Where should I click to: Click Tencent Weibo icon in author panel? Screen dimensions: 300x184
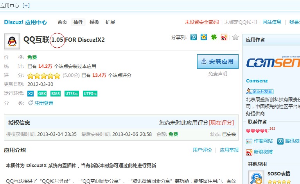coord(280,141)
